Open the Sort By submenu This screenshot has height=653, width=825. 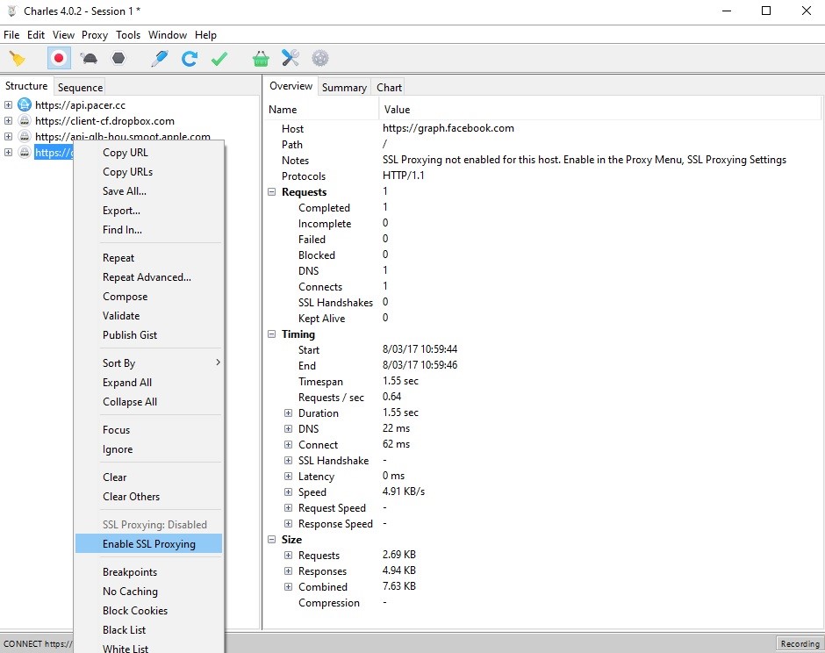coord(118,363)
